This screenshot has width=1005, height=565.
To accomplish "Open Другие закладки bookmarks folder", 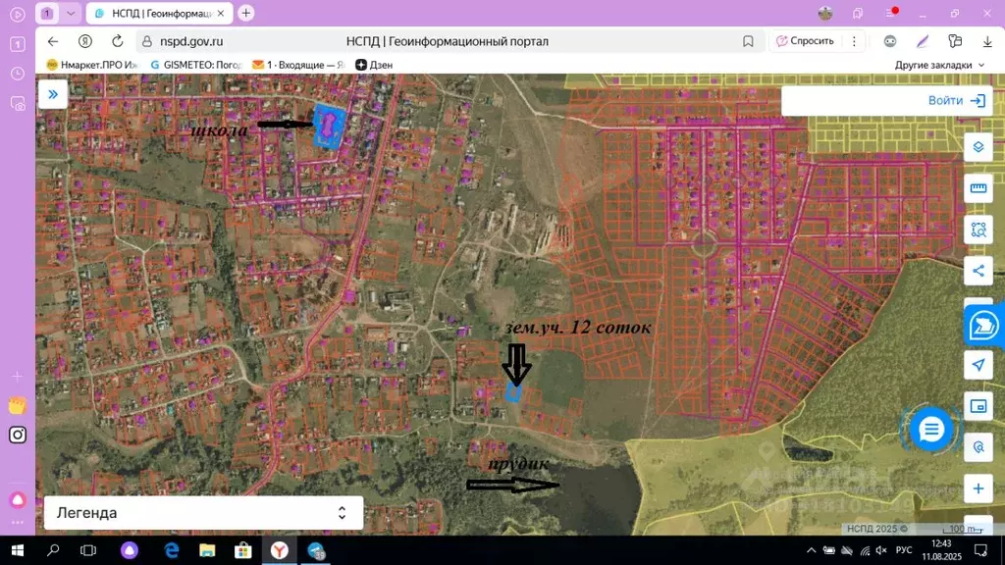I will click(x=939, y=65).
